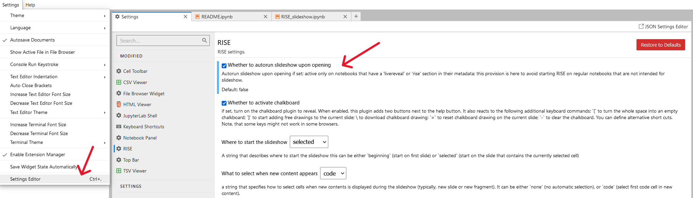Close the RISE_slideshow.ipynb tab
Viewport: 693px width, 198px height.
[x=345, y=17]
